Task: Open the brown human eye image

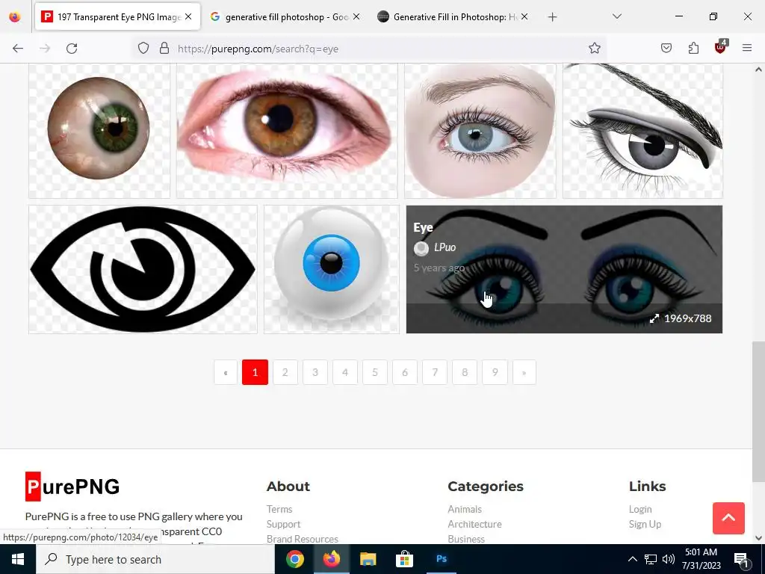Action: coord(287,130)
